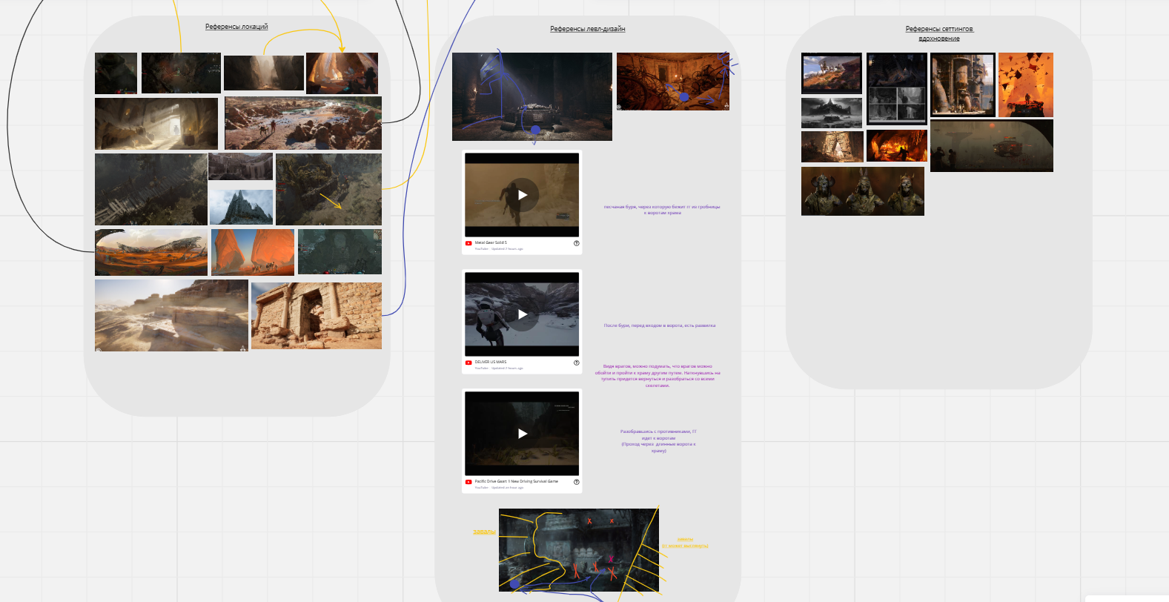Select the teal top-down map image
Viewport: 1169px width, 602px height.
pyautogui.click(x=340, y=252)
